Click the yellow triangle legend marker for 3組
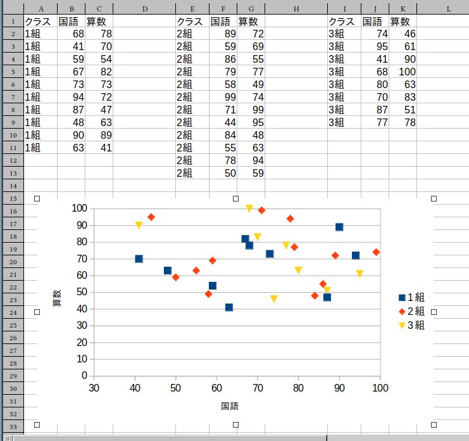Image resolution: width=469 pixels, height=441 pixels. [402, 326]
